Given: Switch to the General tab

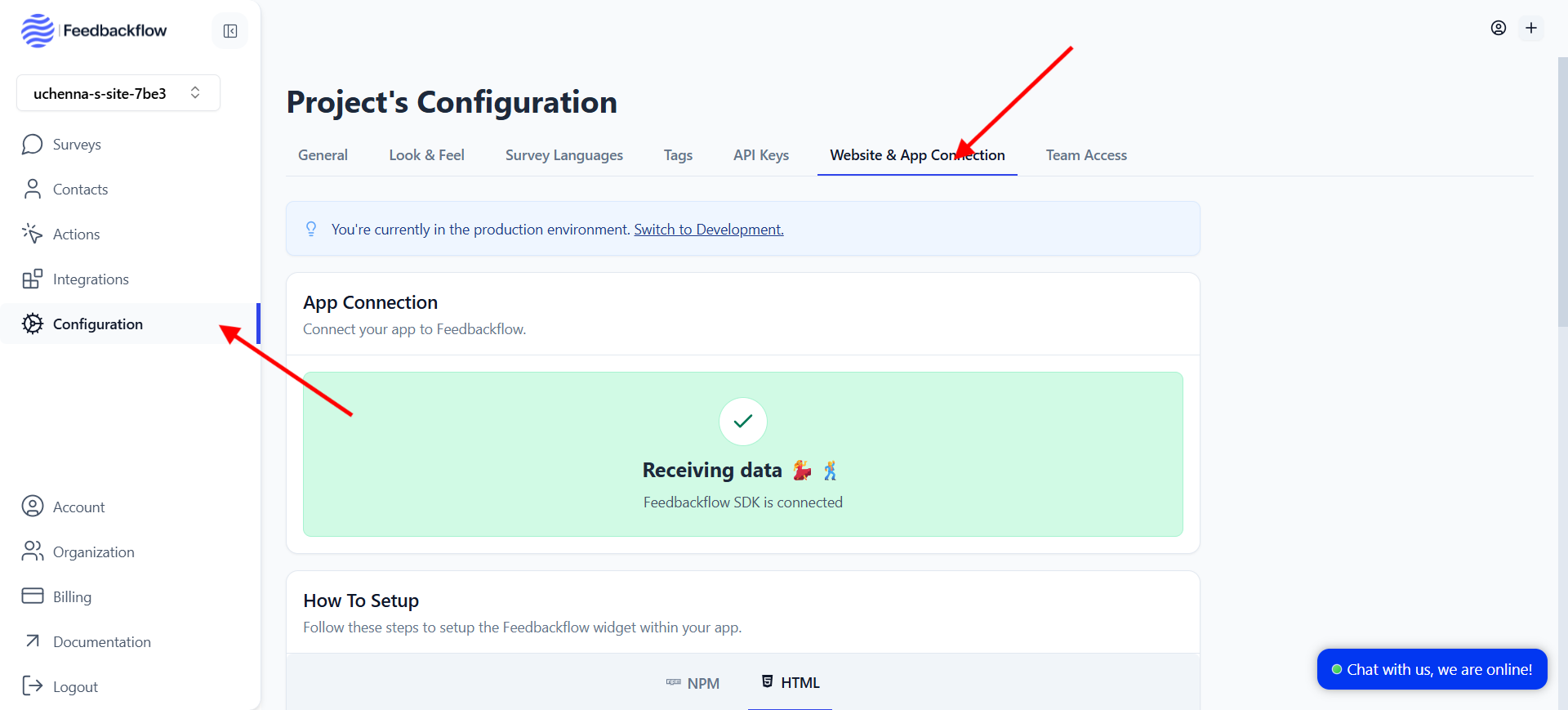Looking at the screenshot, I should point(323,155).
